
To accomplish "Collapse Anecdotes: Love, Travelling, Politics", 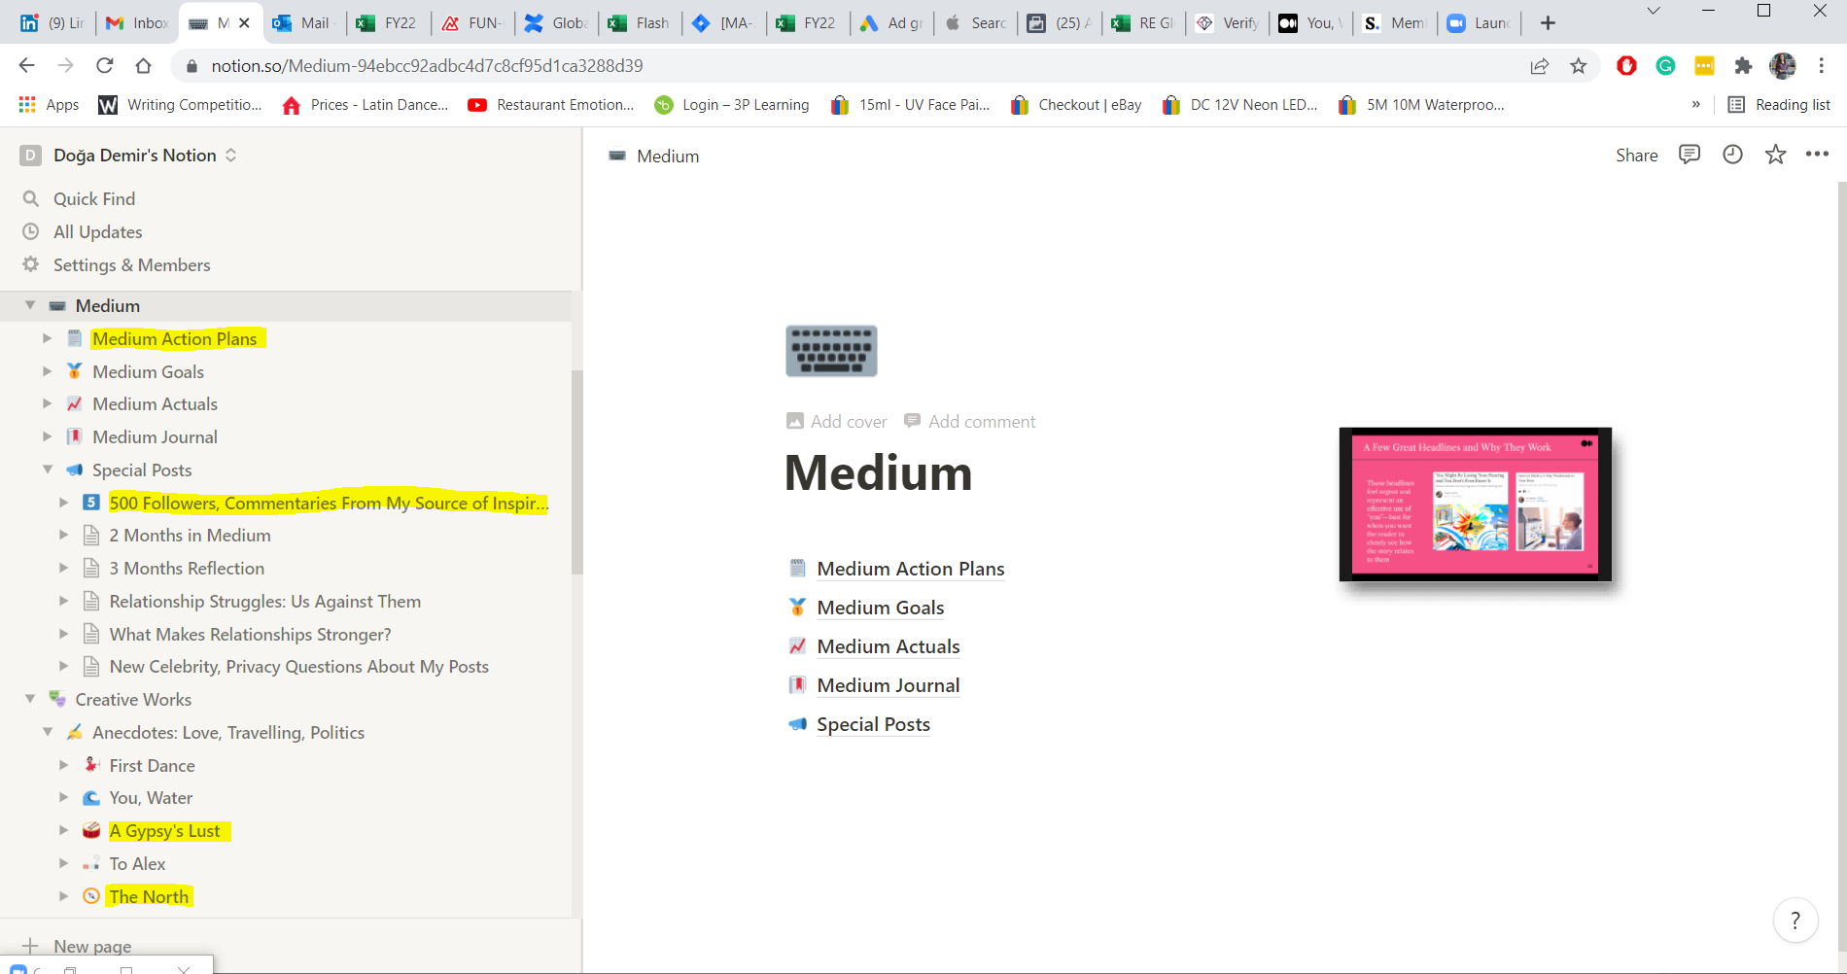I will pyautogui.click(x=47, y=732).
